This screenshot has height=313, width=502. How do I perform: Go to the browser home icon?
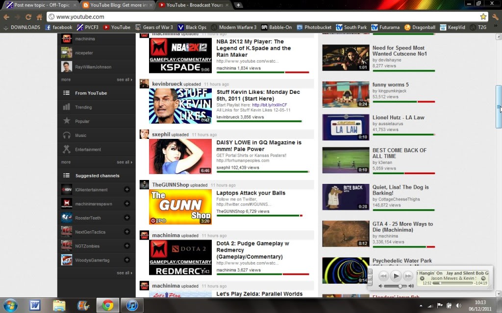[x=39, y=17]
